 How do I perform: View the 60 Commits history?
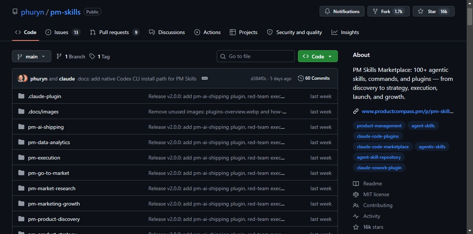click(314, 78)
